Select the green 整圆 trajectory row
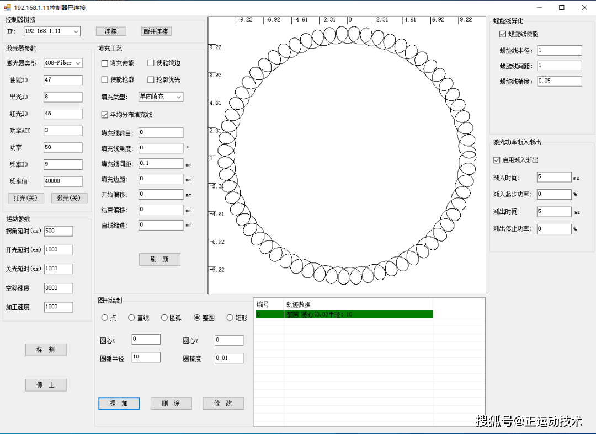Image resolution: width=596 pixels, height=434 pixels. [343, 314]
